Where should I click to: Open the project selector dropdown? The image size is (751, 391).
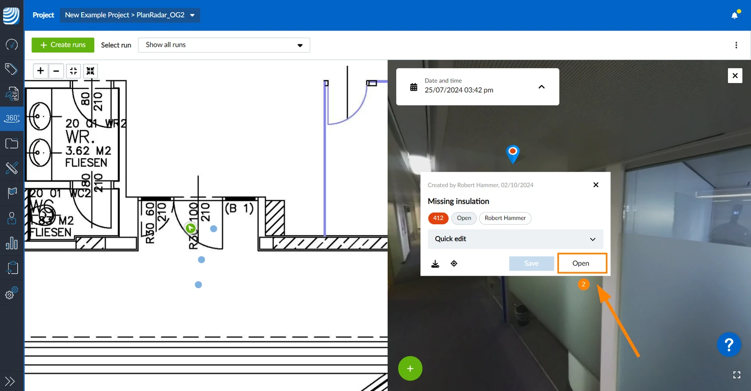[x=130, y=15]
